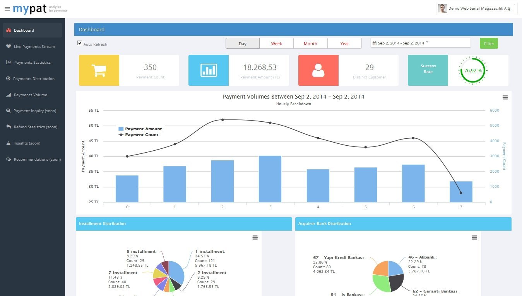Open the date range picker
The width and height of the screenshot is (522, 296).
420,43
